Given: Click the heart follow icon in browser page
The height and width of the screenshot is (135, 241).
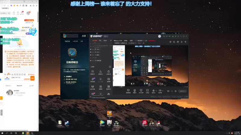Looking at the screenshot, I should 18,13.
